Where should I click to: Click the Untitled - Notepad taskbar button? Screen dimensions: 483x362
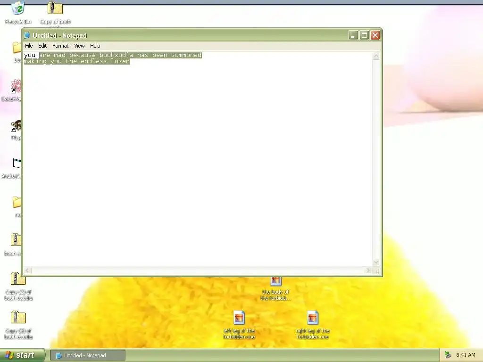point(88,355)
